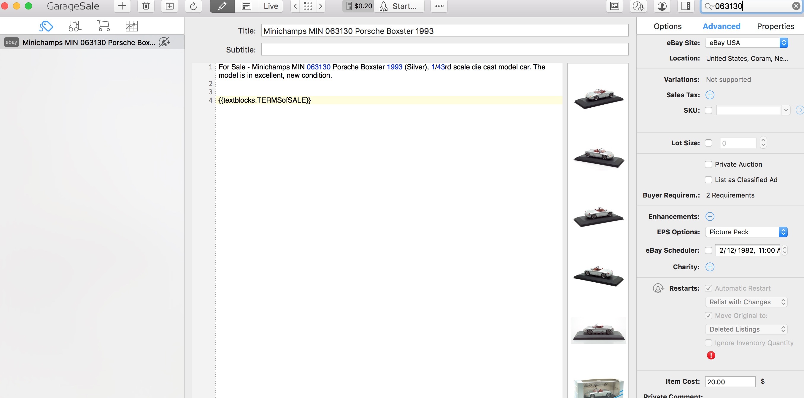Click the textblocks.TERMSofSALE placeholder line
Screen dimensions: 804x398
click(x=265, y=100)
